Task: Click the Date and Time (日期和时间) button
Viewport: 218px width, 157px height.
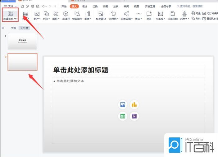Action: 210,19
